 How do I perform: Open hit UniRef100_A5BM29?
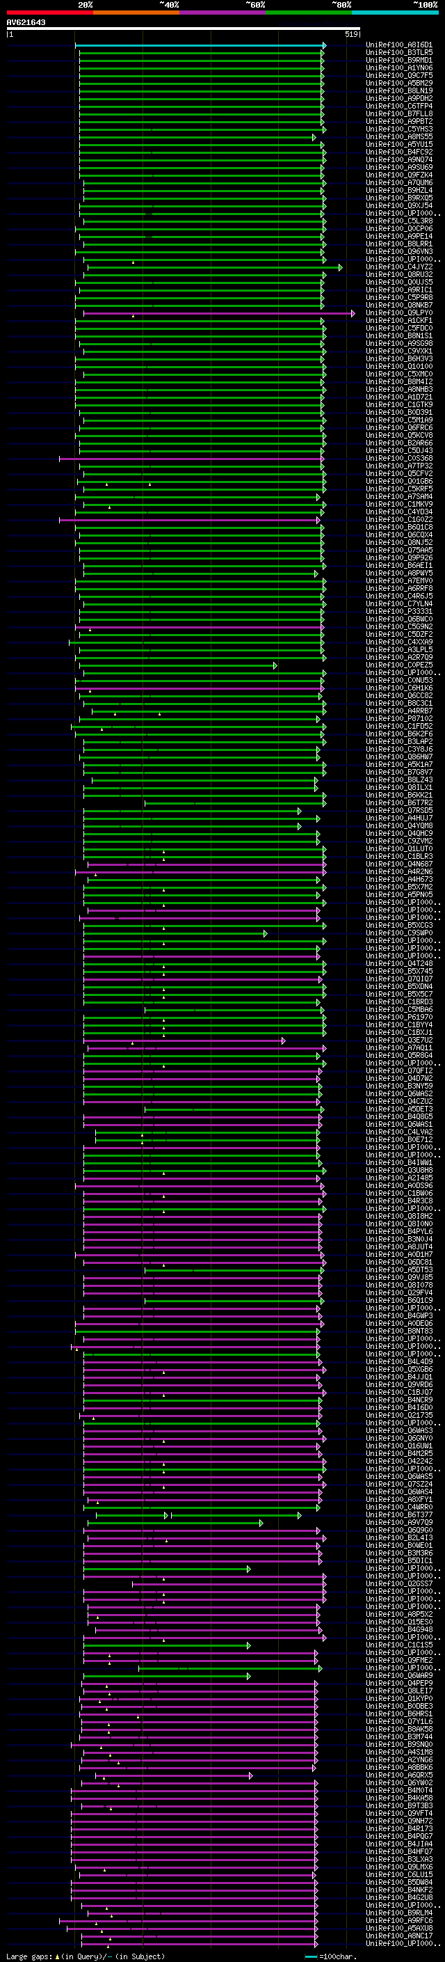click(398, 83)
